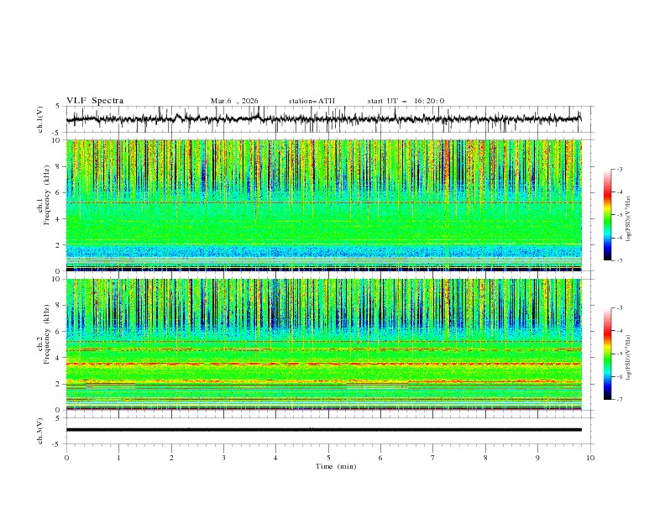The image size is (665, 514).
Task: Click the ch.3(V) axis label
Action: click(x=41, y=429)
